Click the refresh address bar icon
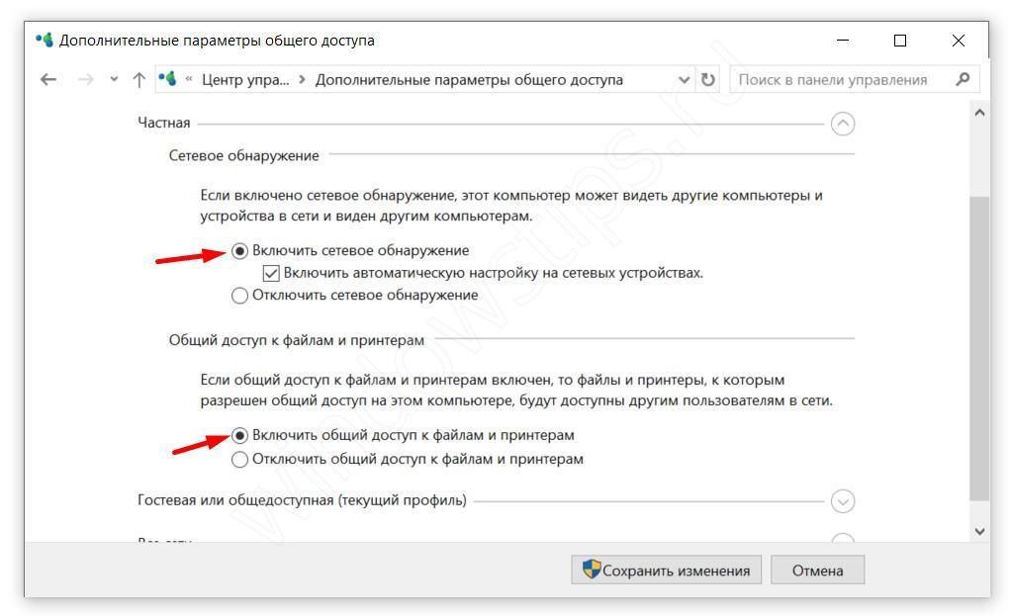This screenshot has height=616, width=1011. 707,80
